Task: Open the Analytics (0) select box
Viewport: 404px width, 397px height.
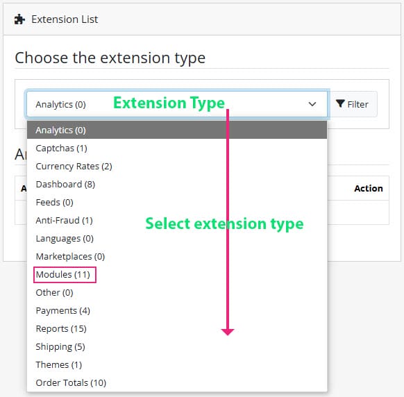Action: click(x=177, y=104)
